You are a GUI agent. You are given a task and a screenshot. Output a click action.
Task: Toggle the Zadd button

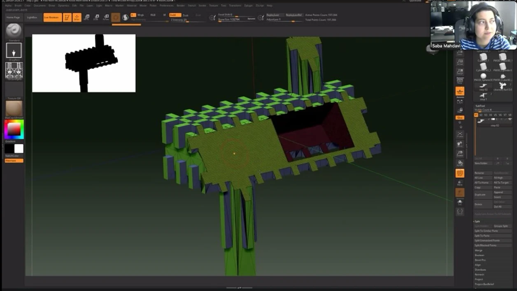point(175,15)
